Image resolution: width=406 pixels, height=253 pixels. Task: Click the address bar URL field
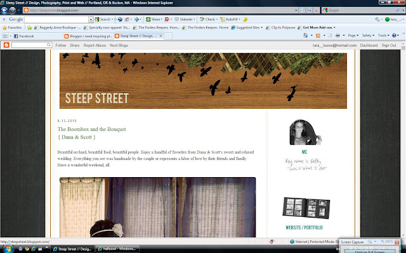(x=160, y=10)
